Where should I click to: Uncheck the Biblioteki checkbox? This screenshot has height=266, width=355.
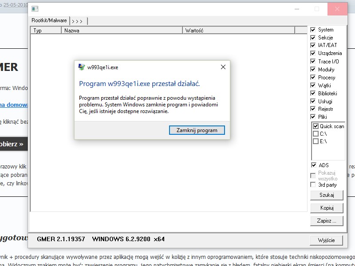313,93
